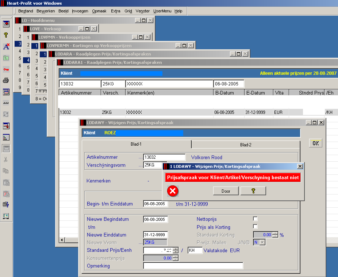Click the LODARA1 window title bar's red-bars icon

pyautogui.click(x=60, y=62)
